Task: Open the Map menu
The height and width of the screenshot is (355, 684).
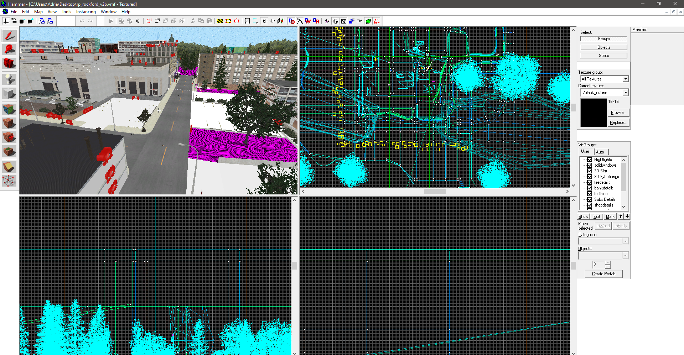Action: tap(38, 12)
